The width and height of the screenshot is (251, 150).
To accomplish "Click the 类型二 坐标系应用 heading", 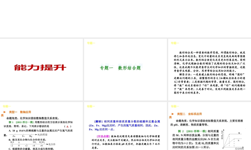I will click(189, 114).
